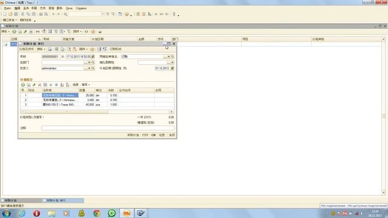Click the Open file icon in main toolbar
The width and height of the screenshot is (388, 218).
[x=10, y=15]
